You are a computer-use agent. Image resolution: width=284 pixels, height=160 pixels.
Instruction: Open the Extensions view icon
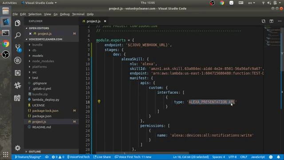coord(18,73)
